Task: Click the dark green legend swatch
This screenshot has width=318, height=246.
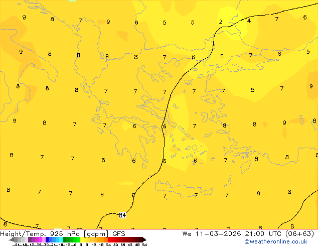Action: (x=65, y=239)
